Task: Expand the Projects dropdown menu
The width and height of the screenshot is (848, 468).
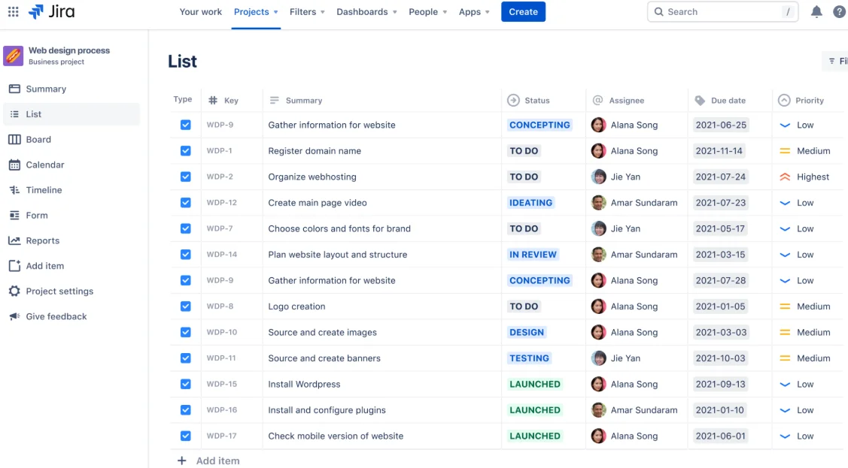Action: [255, 12]
